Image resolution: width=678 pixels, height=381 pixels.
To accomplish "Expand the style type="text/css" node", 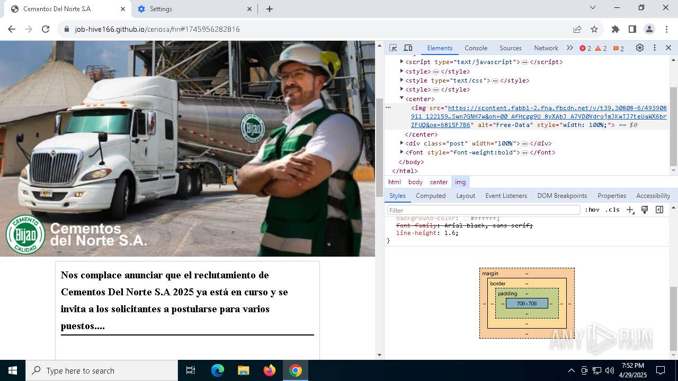I will 402,80.
